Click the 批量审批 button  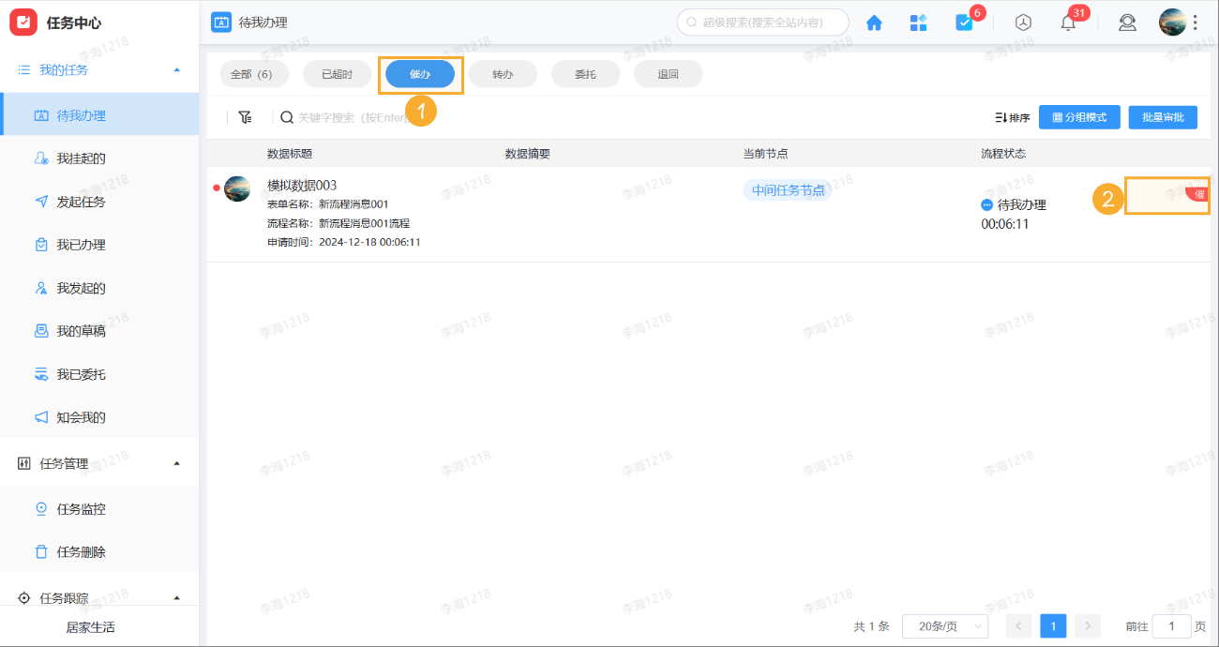(1163, 116)
